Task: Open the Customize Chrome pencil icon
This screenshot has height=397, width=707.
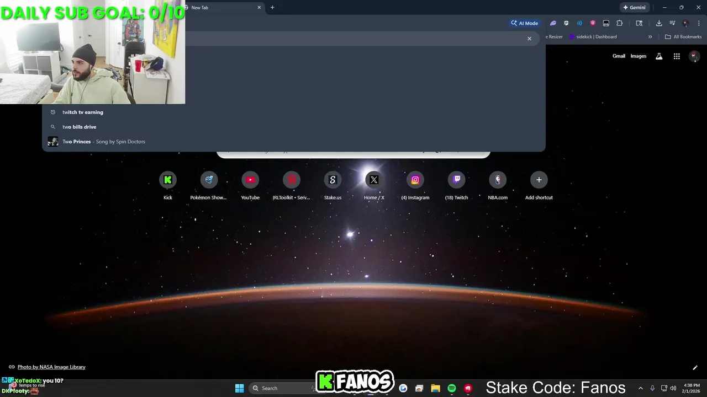Action: click(x=695, y=368)
